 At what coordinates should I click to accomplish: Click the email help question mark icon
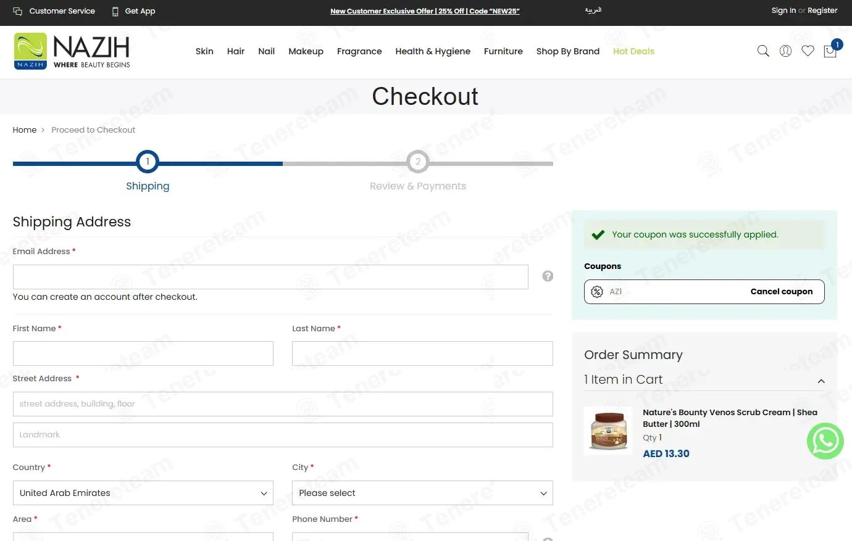(548, 276)
